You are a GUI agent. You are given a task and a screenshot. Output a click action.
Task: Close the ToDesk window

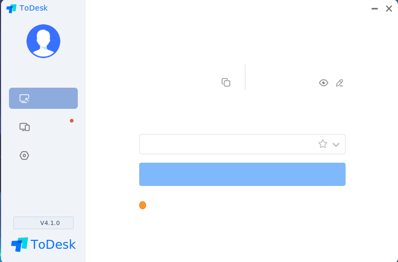pyautogui.click(x=389, y=8)
